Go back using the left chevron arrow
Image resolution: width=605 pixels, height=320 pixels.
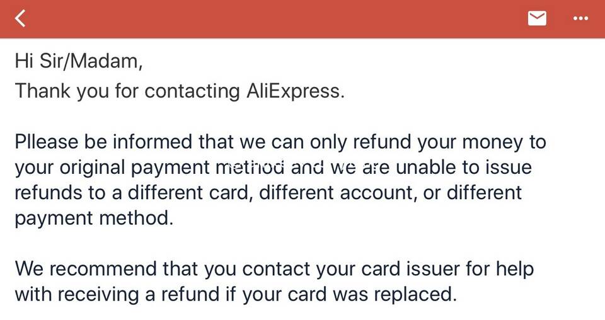(x=20, y=18)
